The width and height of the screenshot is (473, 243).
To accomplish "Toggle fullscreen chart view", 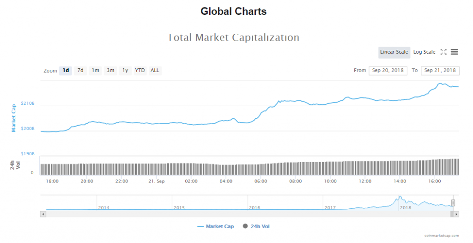I will pos(443,52).
